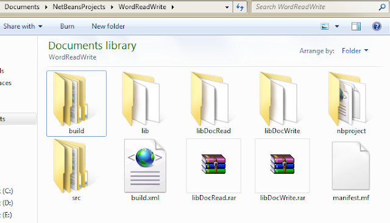Image resolution: width=390 pixels, height=223 pixels.
Task: Expand the arrow after Documents in breadcrumb
Action: tap(46, 7)
